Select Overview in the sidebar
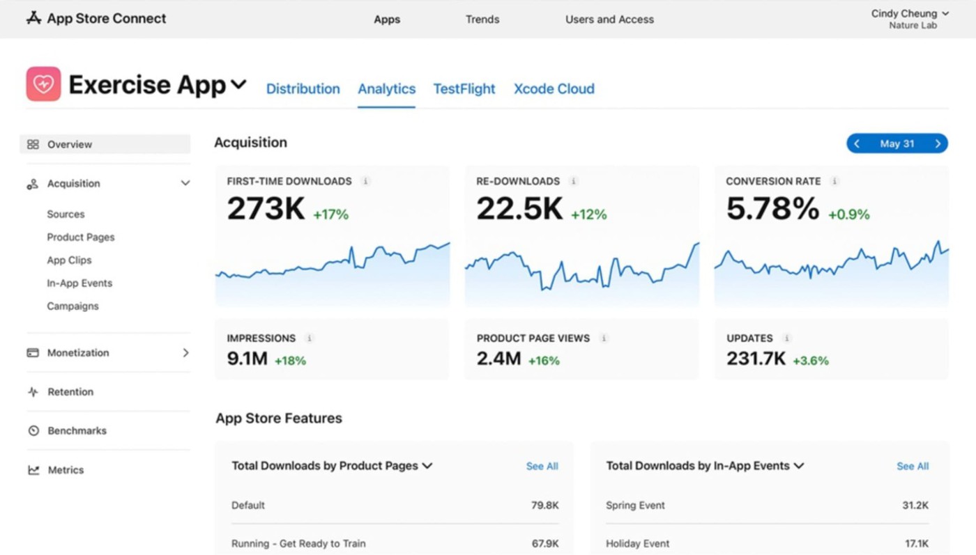 [x=105, y=144]
